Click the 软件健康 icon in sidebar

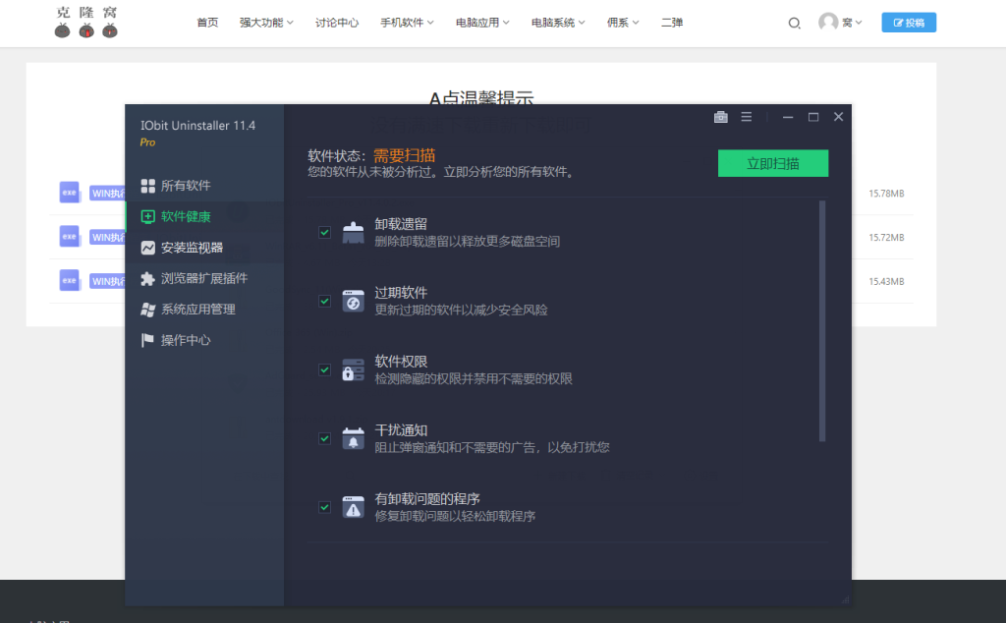147,217
